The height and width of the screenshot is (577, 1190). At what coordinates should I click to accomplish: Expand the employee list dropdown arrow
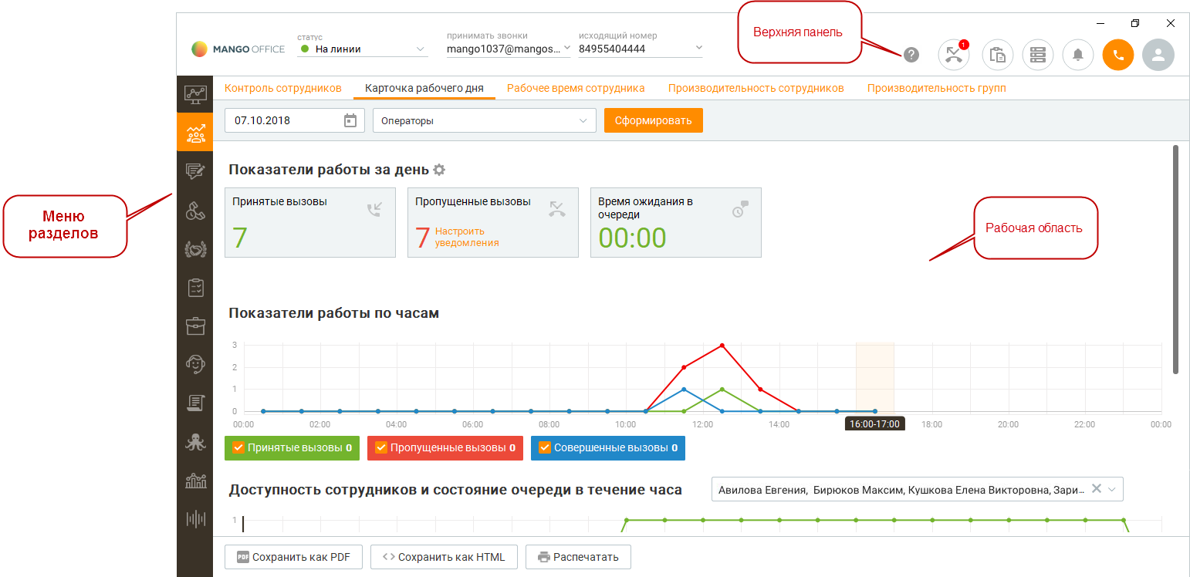point(1111,489)
